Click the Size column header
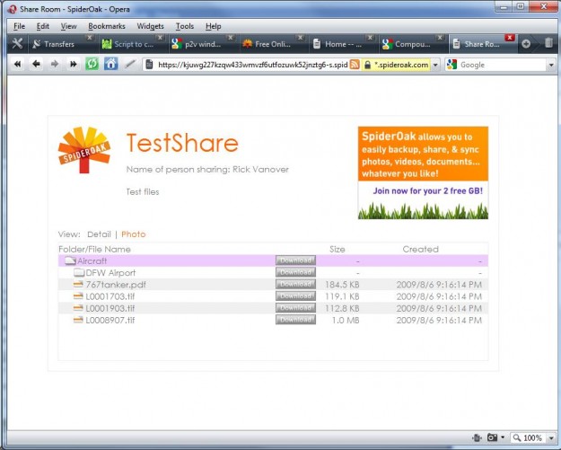Viewport: 561px width, 450px height. point(337,249)
